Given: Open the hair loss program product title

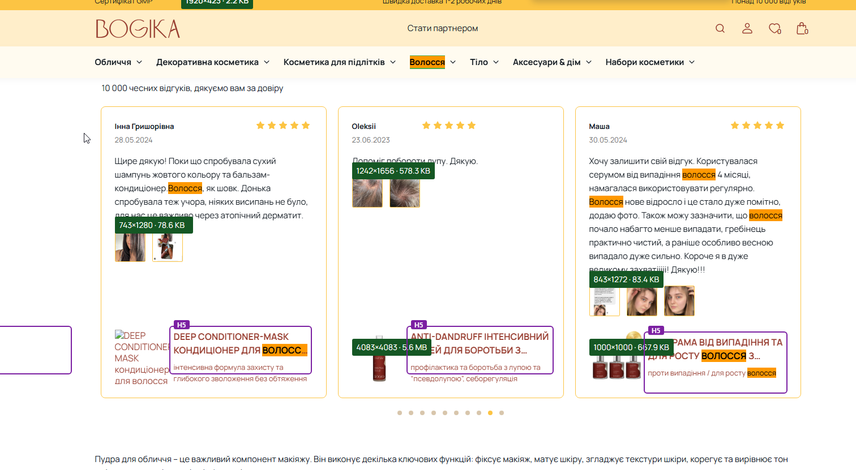Looking at the screenshot, I should pyautogui.click(x=716, y=349).
